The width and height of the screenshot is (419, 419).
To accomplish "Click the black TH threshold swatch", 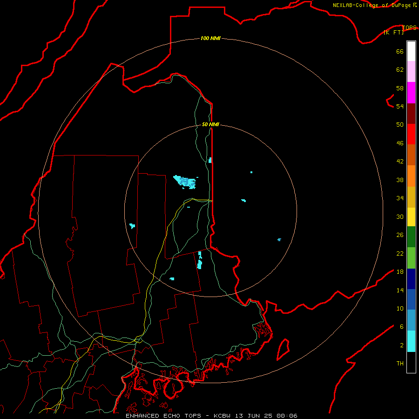I will click(411, 362).
